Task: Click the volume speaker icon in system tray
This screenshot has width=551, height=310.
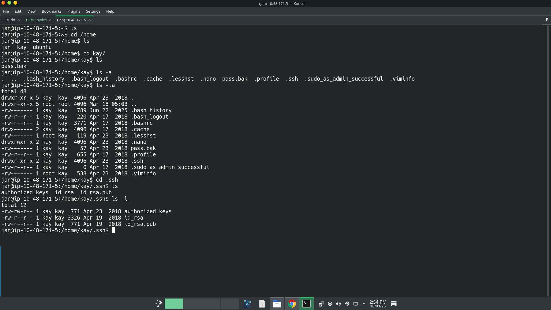Action: 338,304
